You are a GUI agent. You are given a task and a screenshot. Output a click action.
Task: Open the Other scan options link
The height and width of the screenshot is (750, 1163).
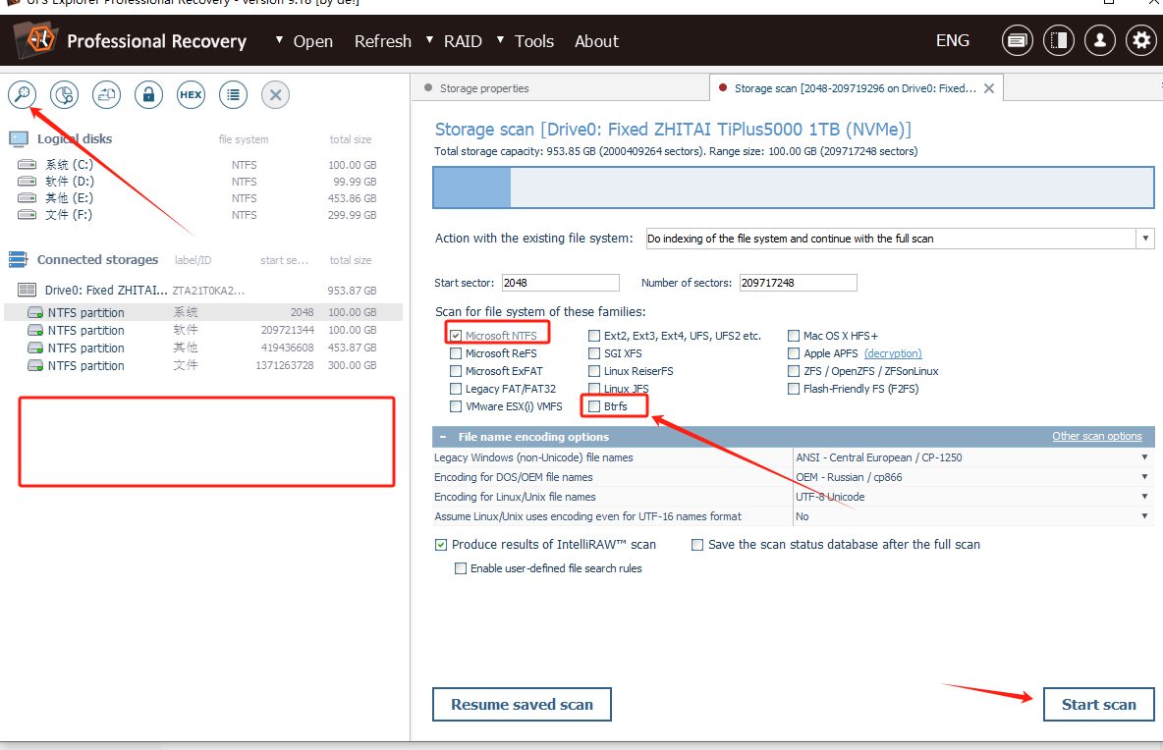click(1096, 436)
